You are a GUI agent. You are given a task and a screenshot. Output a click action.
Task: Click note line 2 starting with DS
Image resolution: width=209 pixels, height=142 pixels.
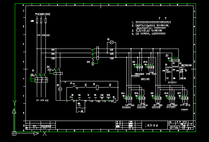coord(150,26)
